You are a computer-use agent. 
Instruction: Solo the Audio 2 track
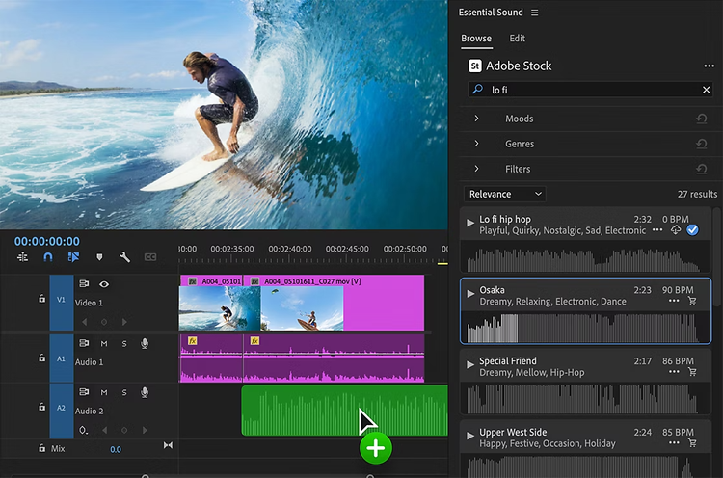123,392
